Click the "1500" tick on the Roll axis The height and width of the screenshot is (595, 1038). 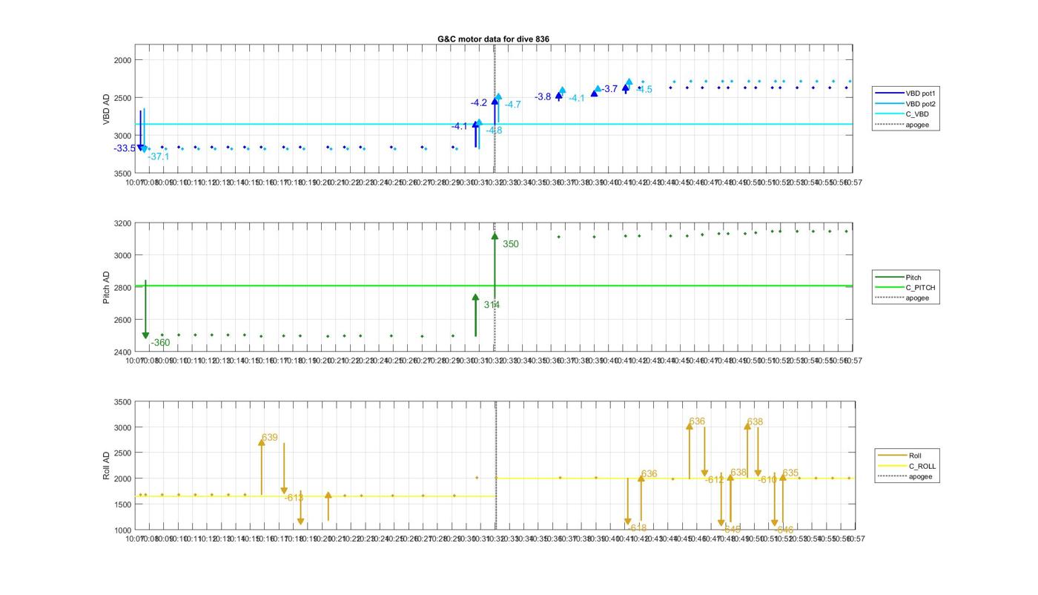[x=122, y=504]
